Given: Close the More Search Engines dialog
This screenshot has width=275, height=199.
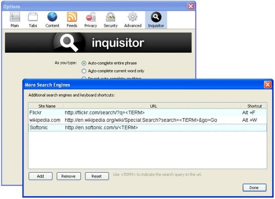Looking at the screenshot, I should click(268, 85).
